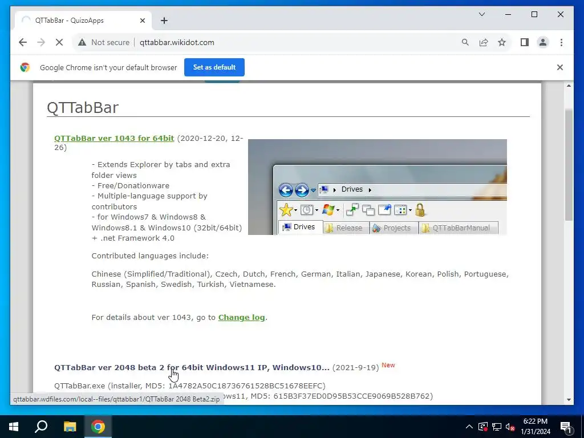
Task: Open the Not secure site info warning
Action: click(104, 42)
